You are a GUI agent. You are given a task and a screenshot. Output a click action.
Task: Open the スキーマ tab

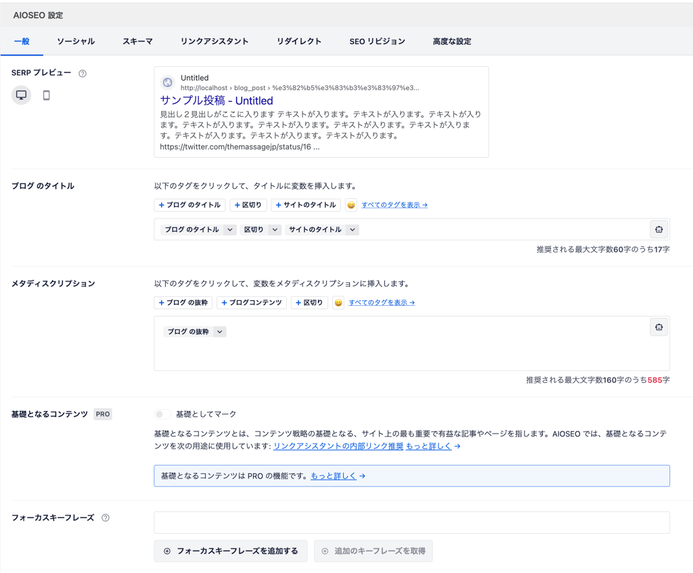tap(137, 41)
